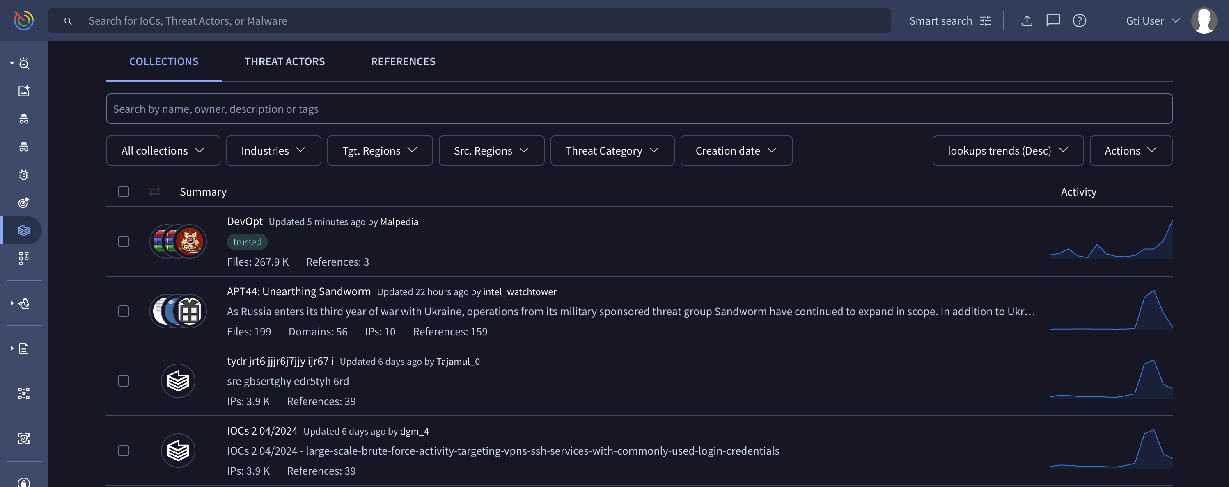
Task: Click the Tajamul_0 owner link
Action: click(458, 361)
